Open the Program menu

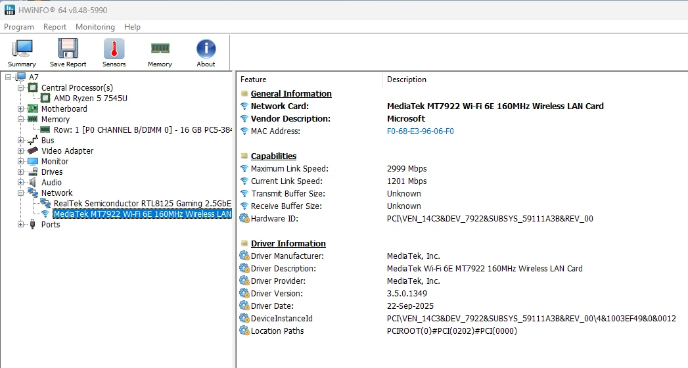click(x=19, y=27)
